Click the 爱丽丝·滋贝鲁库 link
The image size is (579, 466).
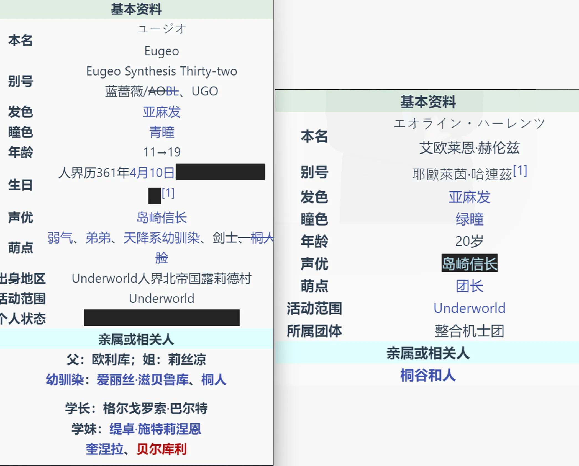tap(142, 380)
